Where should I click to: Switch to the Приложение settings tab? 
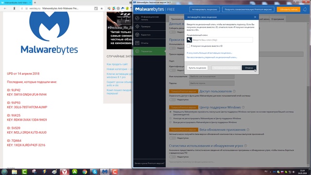point(177,19)
